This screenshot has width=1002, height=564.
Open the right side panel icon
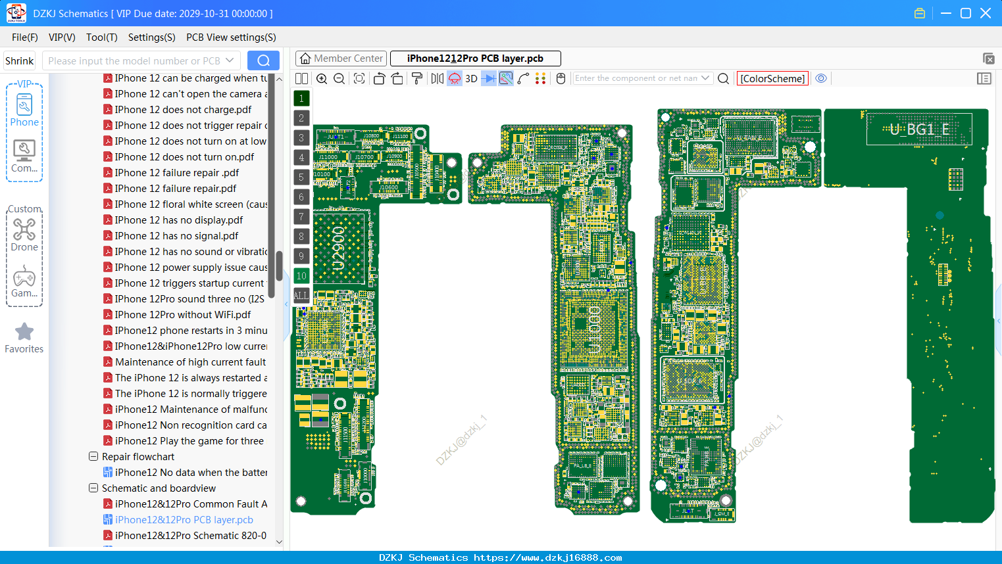point(984,78)
